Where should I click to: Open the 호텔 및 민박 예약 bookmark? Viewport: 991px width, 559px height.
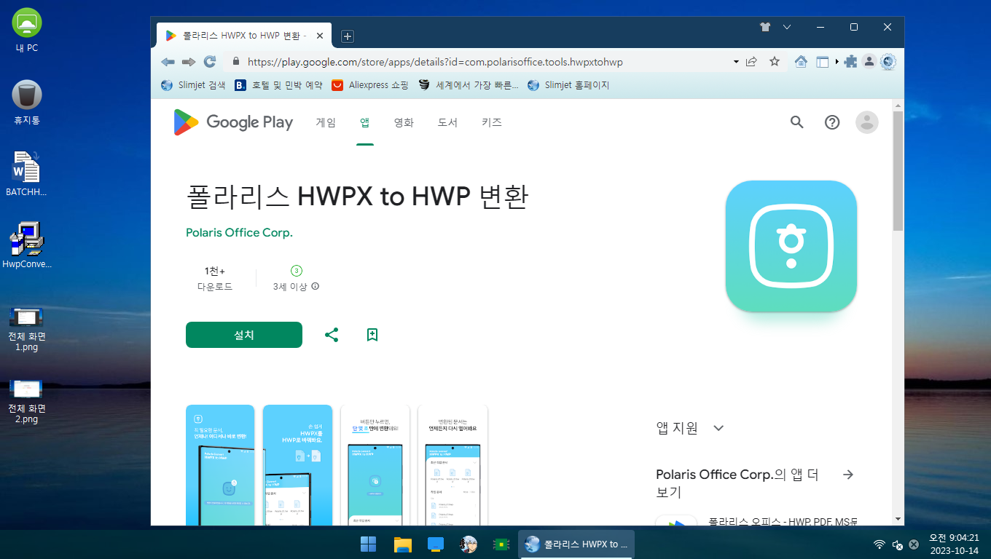click(278, 85)
